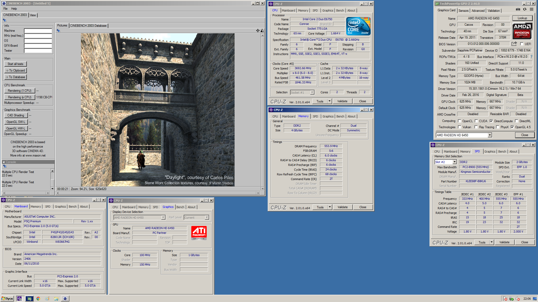Click the move arrows icon above the render
Viewport: 538px width, 302px height.
click(x=258, y=31)
